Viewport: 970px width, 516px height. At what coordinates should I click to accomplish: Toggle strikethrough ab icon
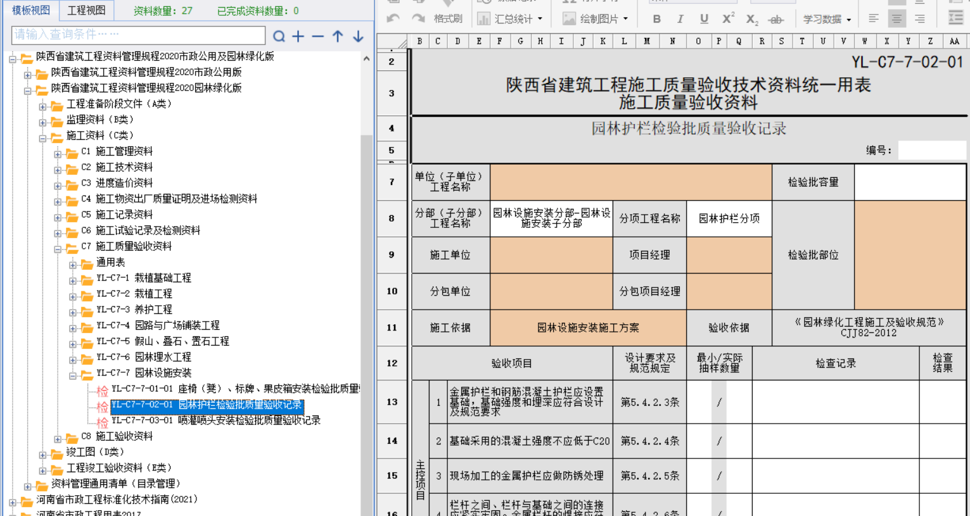776,20
